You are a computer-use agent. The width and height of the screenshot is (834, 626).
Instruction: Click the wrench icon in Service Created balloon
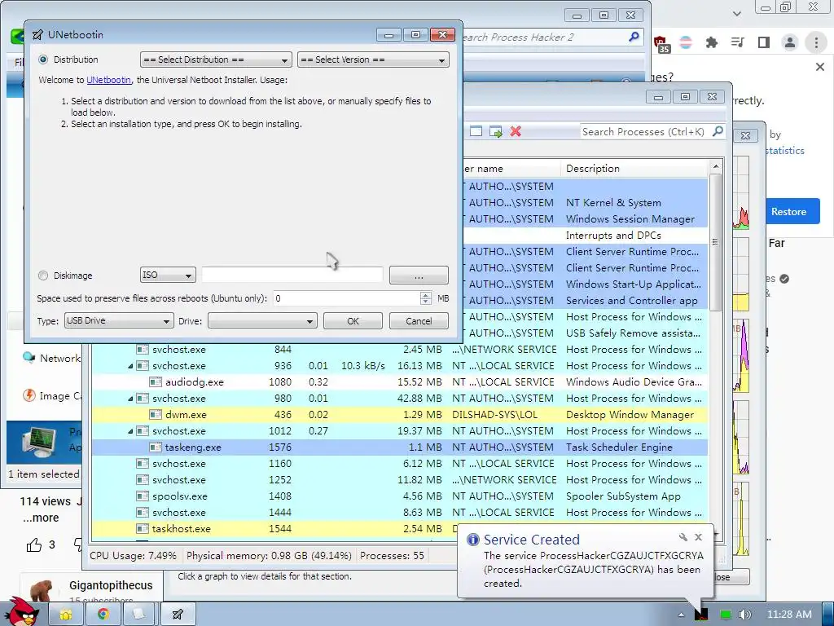click(x=683, y=537)
